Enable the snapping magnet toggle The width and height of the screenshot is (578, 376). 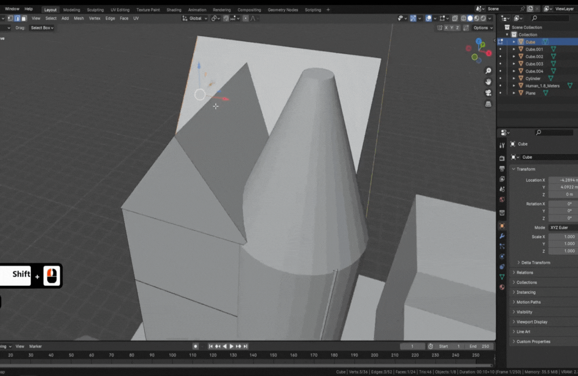(x=226, y=18)
